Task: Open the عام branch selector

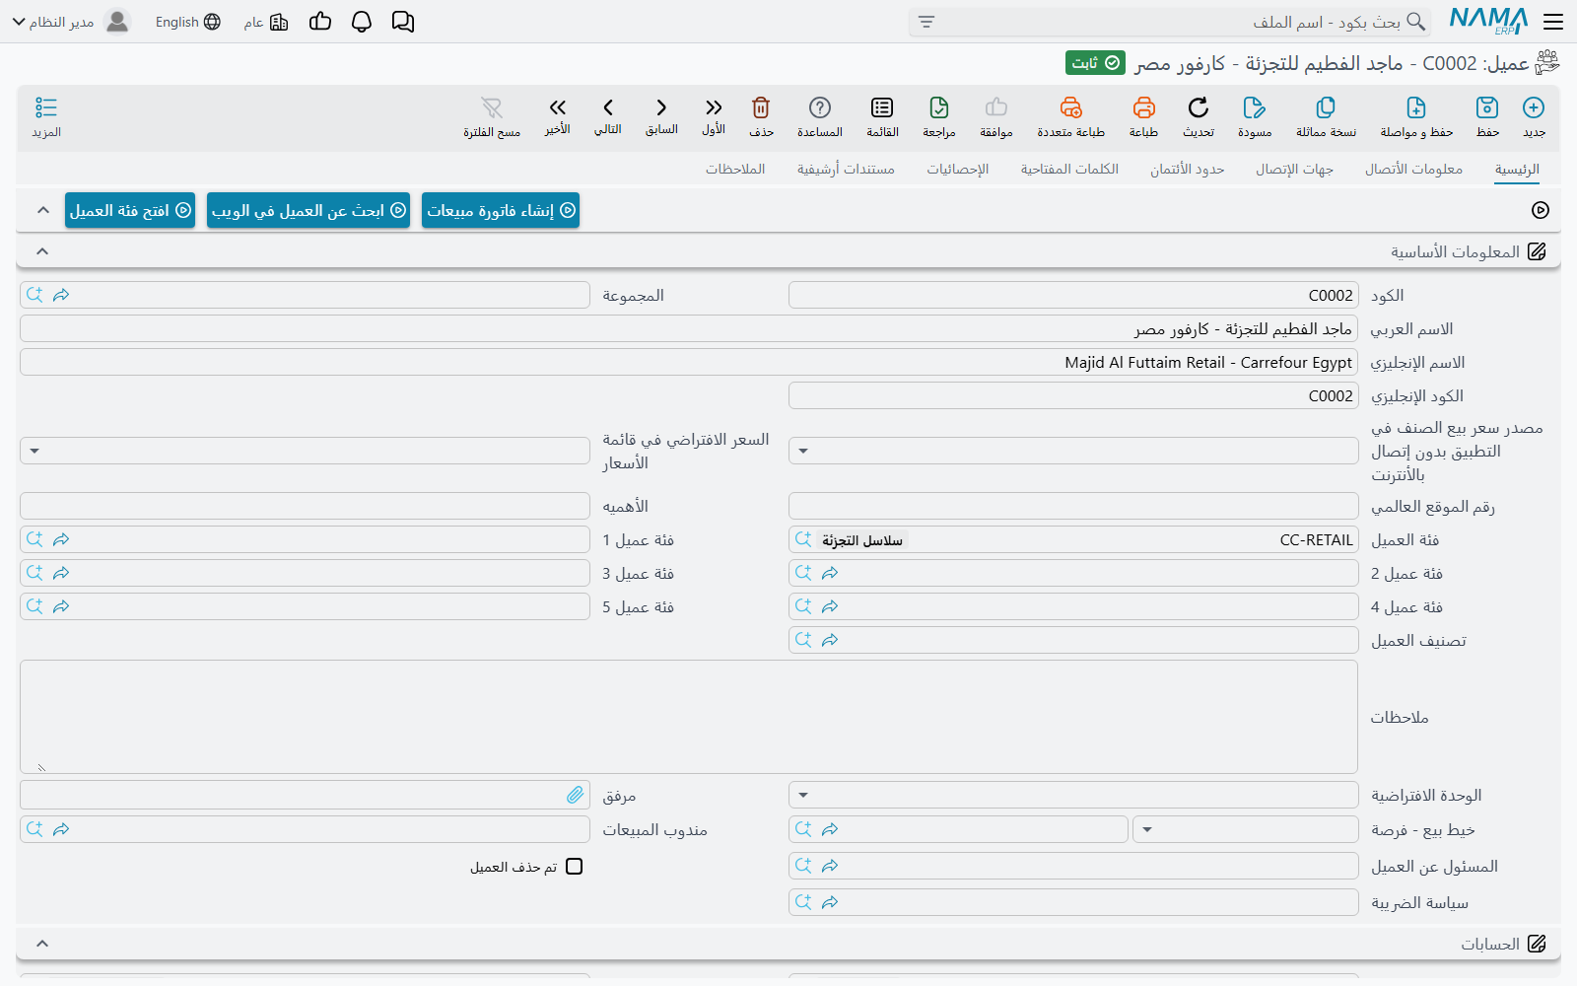Action: coord(266,22)
